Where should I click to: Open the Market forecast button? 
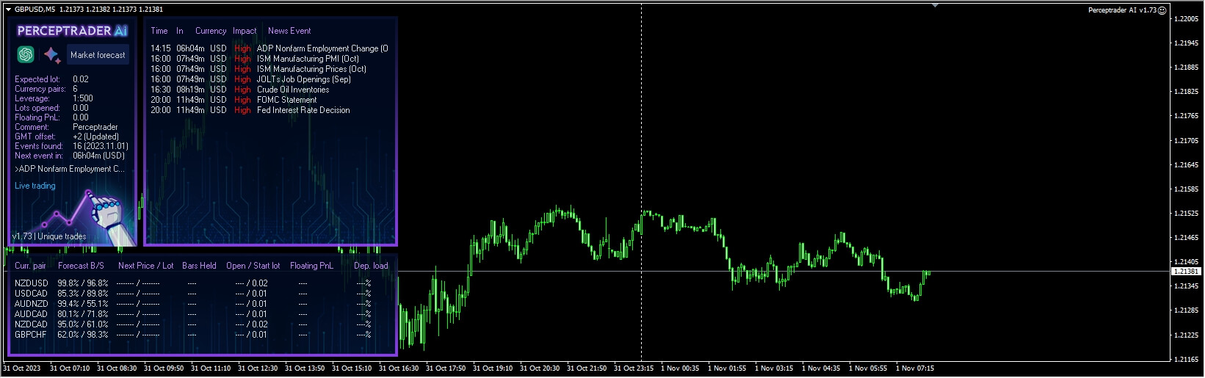(x=98, y=55)
